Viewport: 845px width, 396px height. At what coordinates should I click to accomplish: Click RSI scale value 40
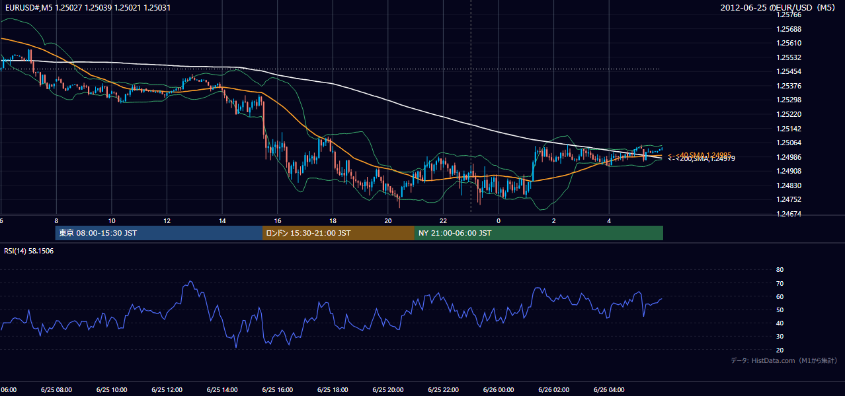pos(780,323)
